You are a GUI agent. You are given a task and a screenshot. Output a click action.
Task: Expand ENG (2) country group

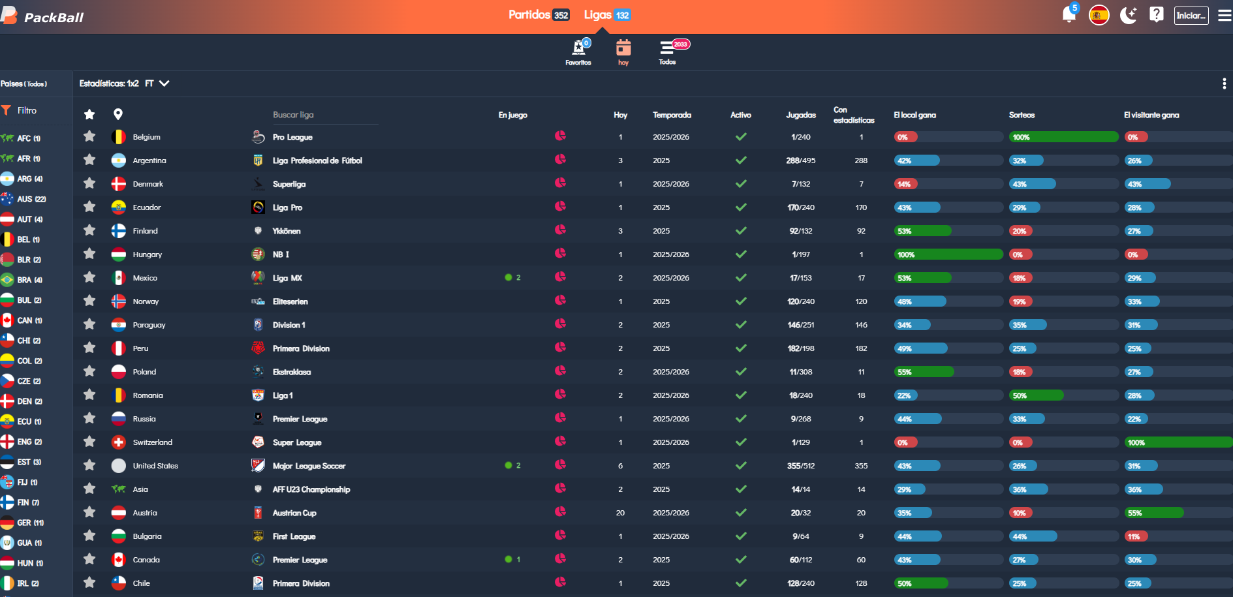coord(22,442)
